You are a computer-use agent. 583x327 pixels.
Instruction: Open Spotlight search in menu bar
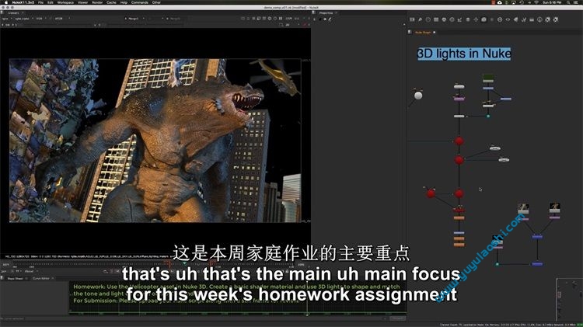(568, 2)
